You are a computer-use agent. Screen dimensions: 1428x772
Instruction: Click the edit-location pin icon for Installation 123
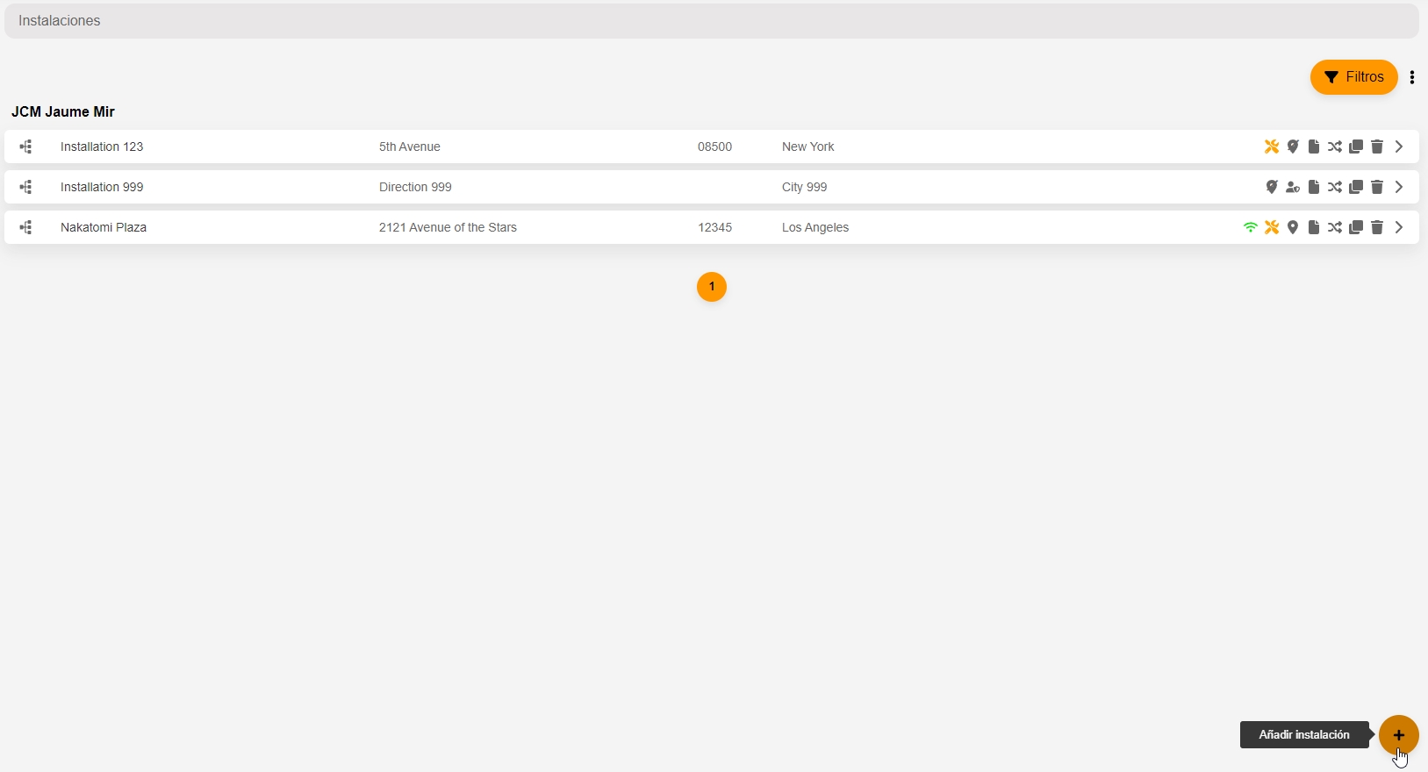(x=1293, y=147)
